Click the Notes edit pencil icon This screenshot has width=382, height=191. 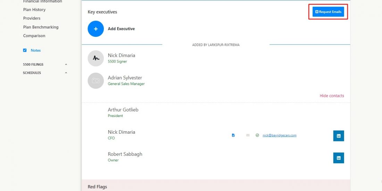[25, 50]
